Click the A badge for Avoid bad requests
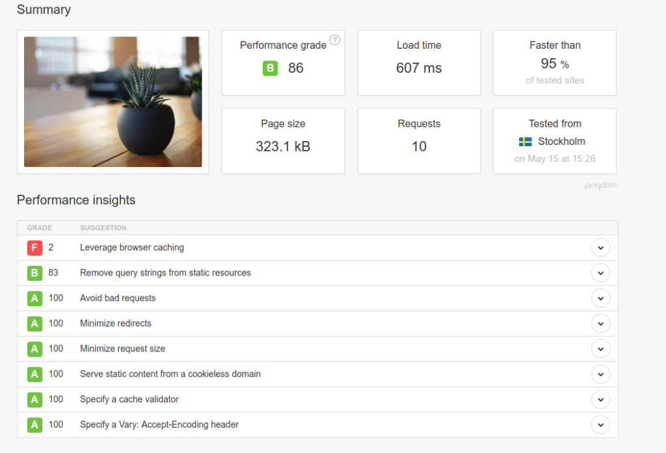Image resolution: width=666 pixels, height=453 pixels. pyautogui.click(x=34, y=298)
